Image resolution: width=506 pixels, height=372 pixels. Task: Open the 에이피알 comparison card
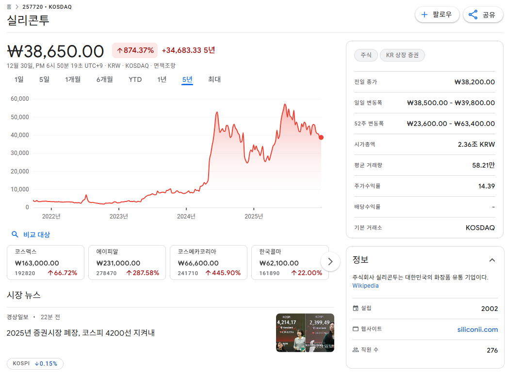127,263
